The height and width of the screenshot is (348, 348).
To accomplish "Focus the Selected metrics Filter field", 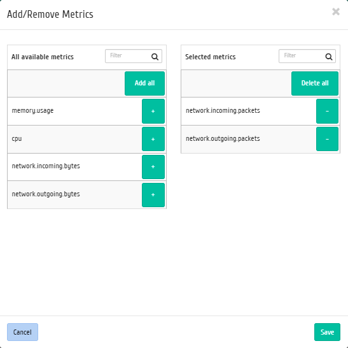I will (x=307, y=56).
